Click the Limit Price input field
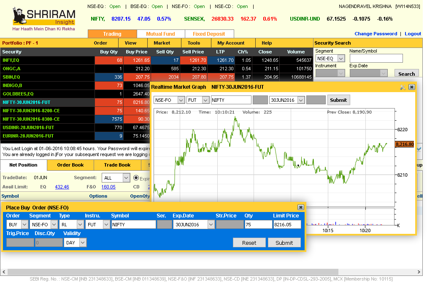427x286 pixels. click(x=287, y=225)
